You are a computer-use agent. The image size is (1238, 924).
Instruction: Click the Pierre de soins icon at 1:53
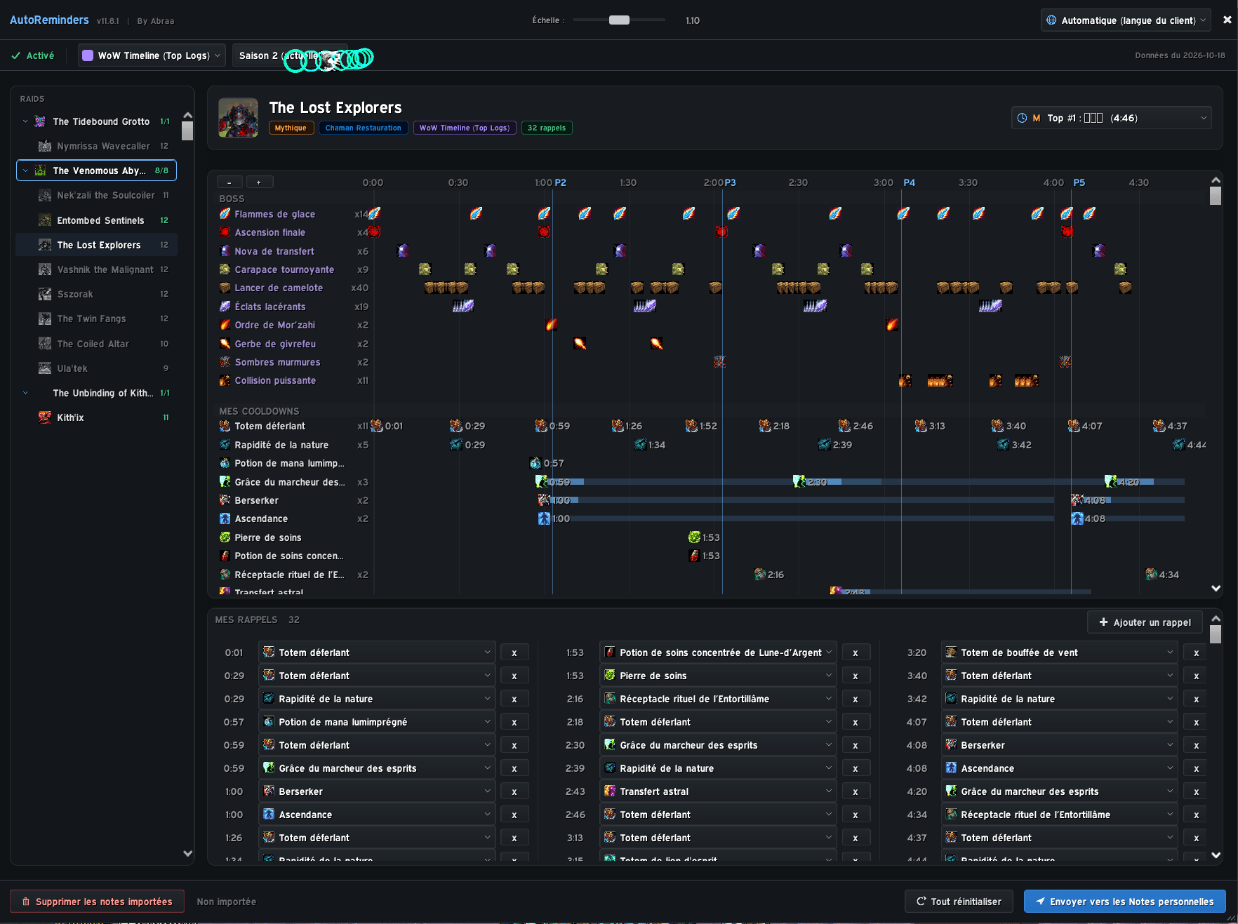[x=694, y=537]
